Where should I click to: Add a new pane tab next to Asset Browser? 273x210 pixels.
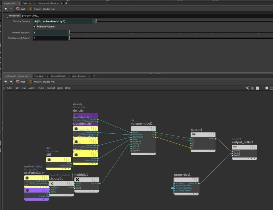(94, 76)
